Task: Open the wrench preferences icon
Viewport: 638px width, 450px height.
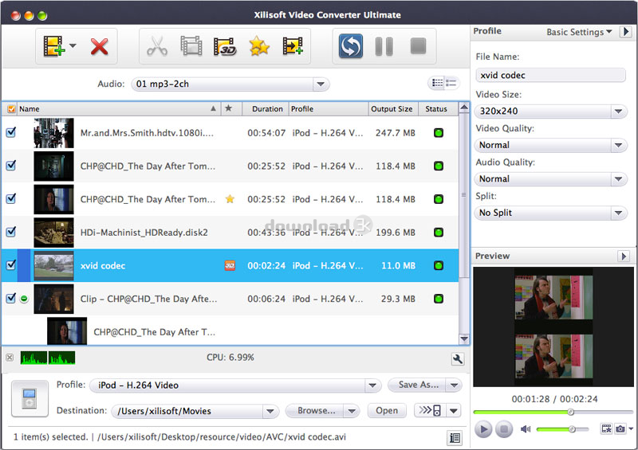Action: tap(458, 359)
